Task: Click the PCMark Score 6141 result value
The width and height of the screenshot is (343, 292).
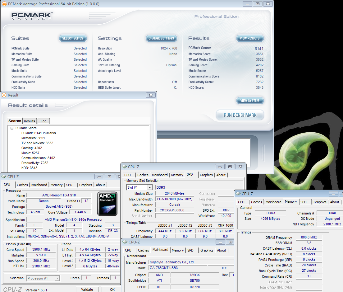Action: coord(259,49)
